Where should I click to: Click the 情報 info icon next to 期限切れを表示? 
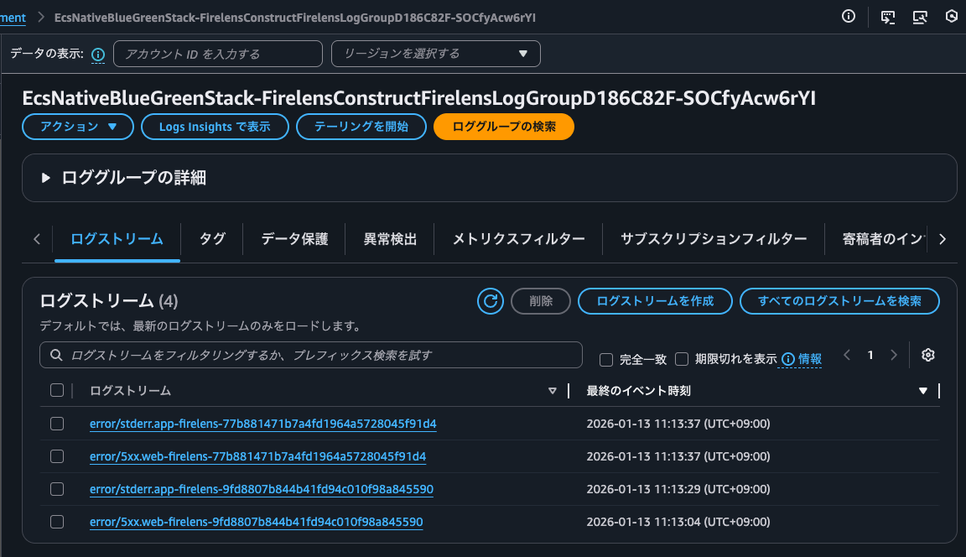[x=787, y=359]
